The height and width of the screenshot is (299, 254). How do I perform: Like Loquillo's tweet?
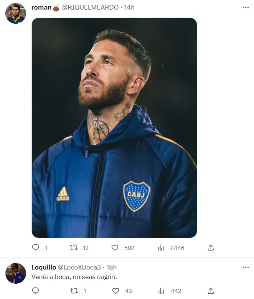point(115,291)
